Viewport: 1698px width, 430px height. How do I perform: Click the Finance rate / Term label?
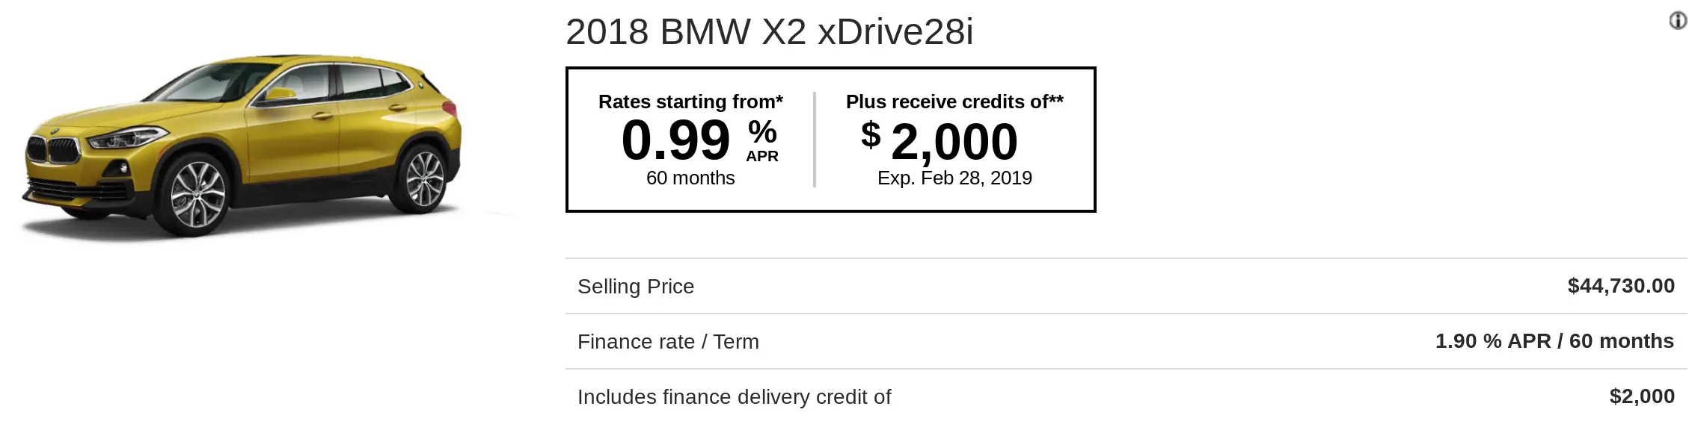[668, 342]
